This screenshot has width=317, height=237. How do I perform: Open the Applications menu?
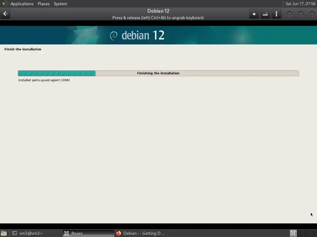point(22,4)
